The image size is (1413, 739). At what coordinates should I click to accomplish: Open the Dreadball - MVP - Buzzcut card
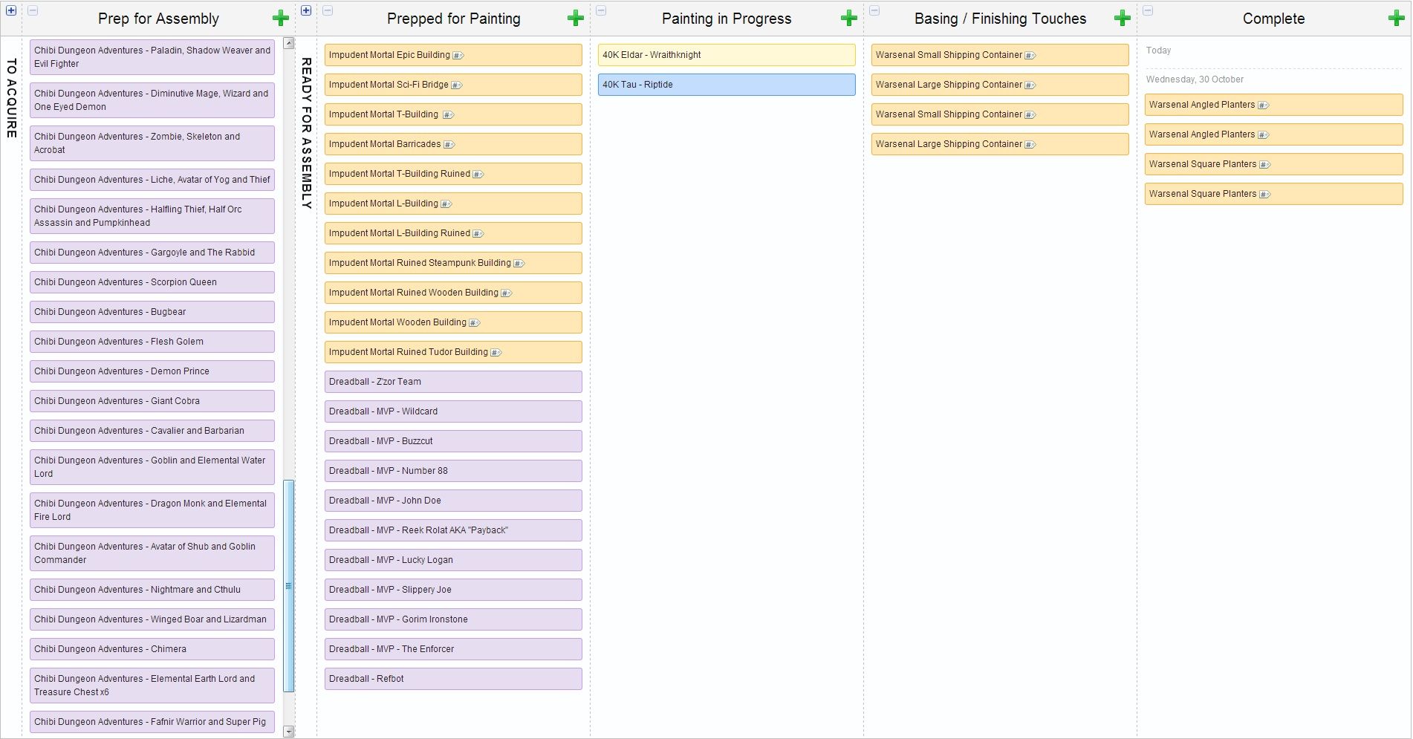click(453, 441)
